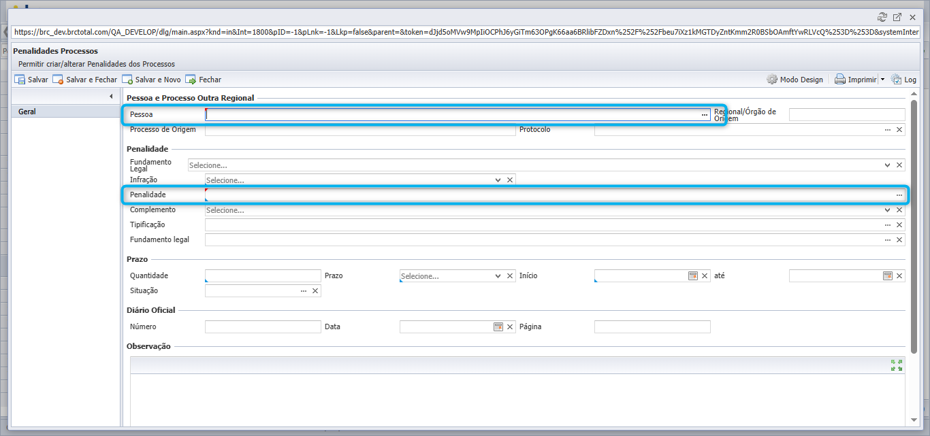Screen dimensions: 930x436
Task: Click the Página input field
Action: coord(652,327)
